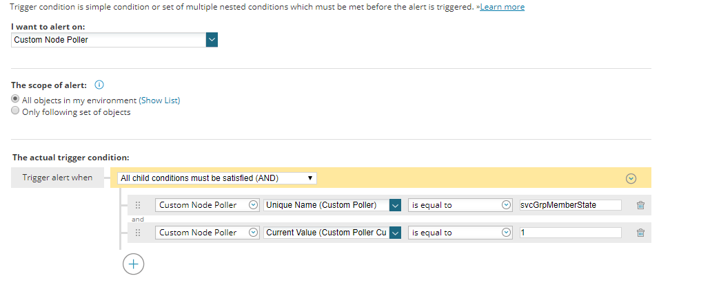
Task: Open the Current Value field dropdown
Action: click(x=332, y=233)
